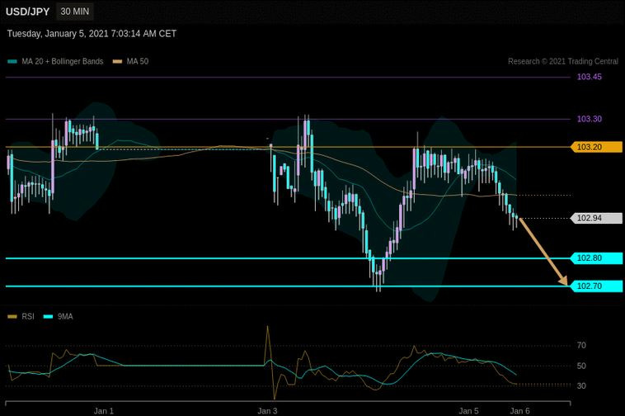
Task: Click the cyan 102.70 support price tag
Action: coord(596,286)
